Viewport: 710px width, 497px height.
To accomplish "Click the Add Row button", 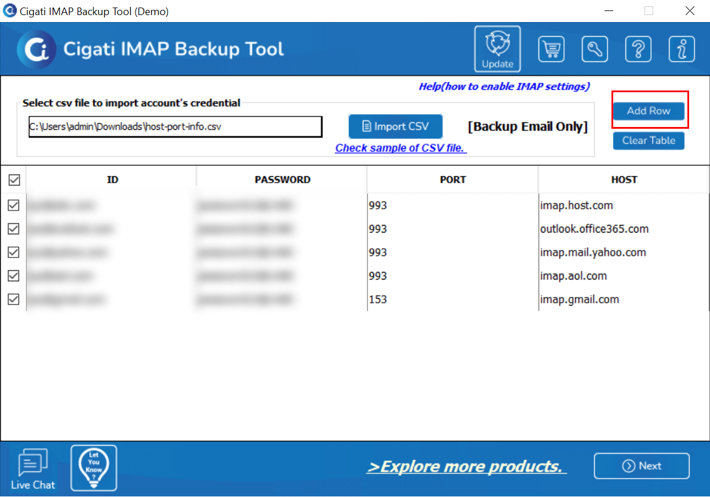I will [x=649, y=111].
